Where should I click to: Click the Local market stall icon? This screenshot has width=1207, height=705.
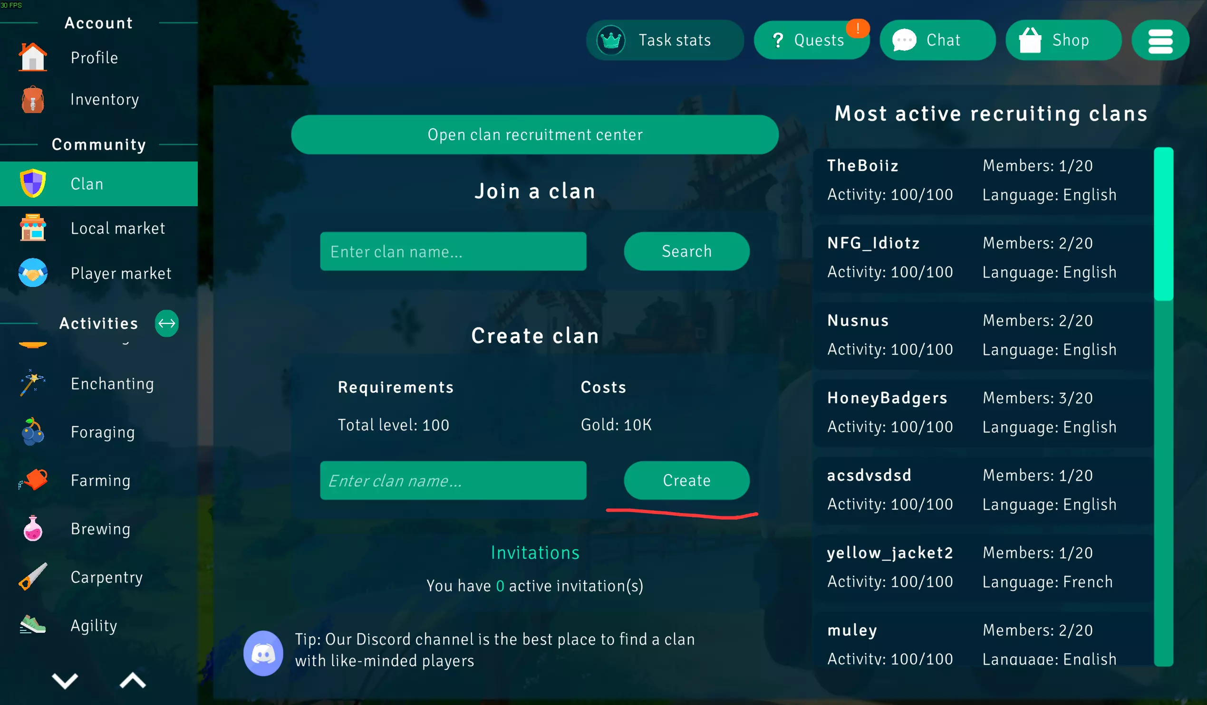pos(33,228)
